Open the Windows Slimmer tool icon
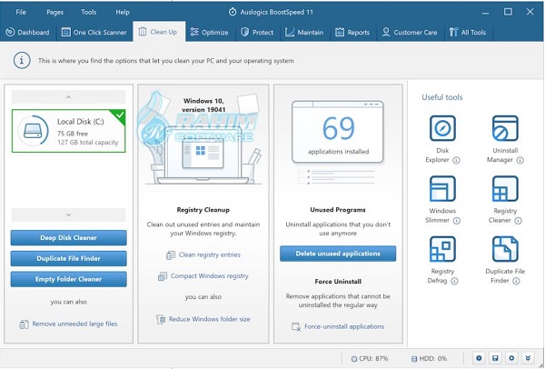Image resolution: width=545 pixels, height=369 pixels. pos(442,188)
